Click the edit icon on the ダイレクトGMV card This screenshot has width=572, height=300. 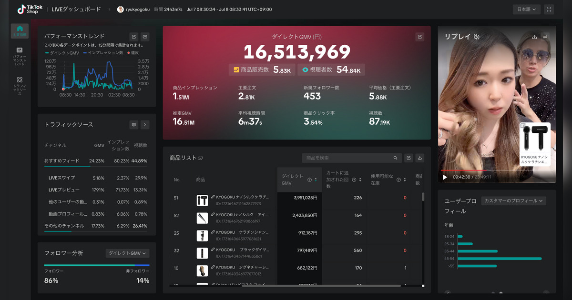click(x=419, y=37)
